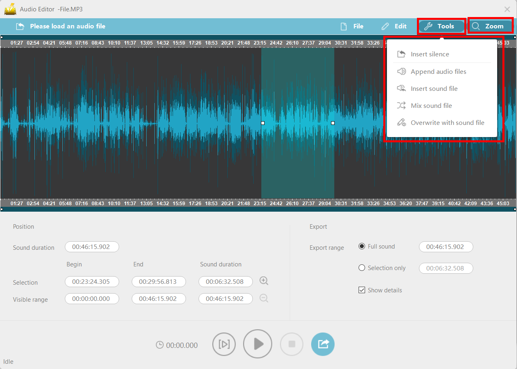Click the Play button
This screenshot has width=517, height=369.
click(258, 344)
